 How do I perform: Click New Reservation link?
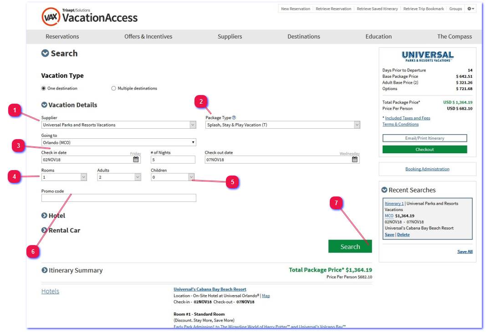296,9
